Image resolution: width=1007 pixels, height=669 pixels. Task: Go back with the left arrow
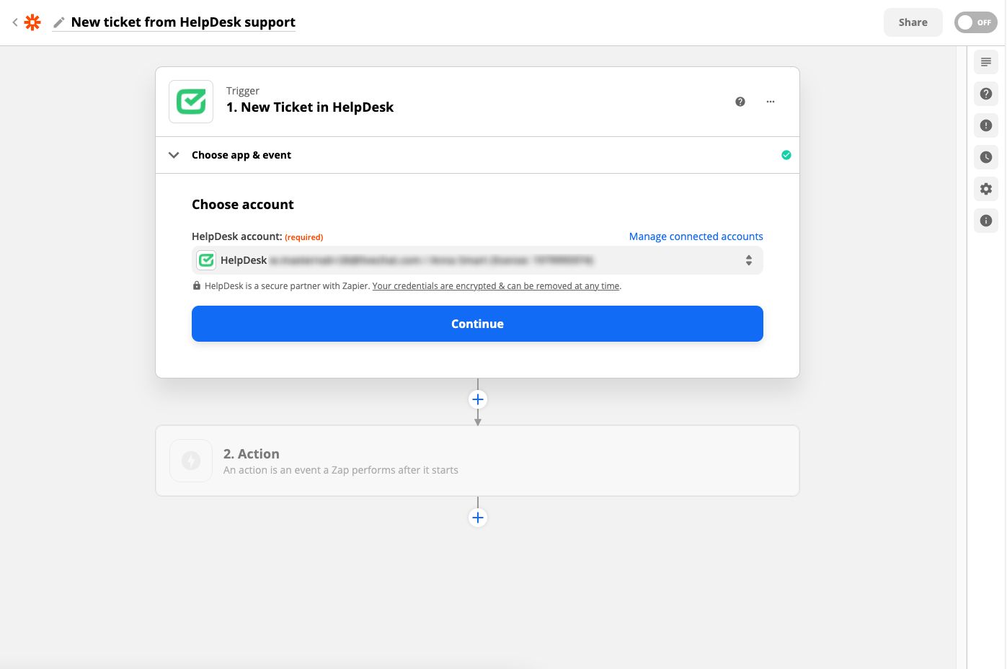coord(14,22)
